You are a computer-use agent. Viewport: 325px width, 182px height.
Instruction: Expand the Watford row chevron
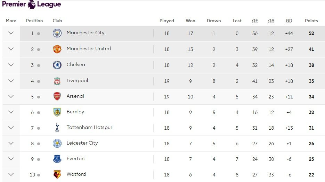(x=11, y=175)
